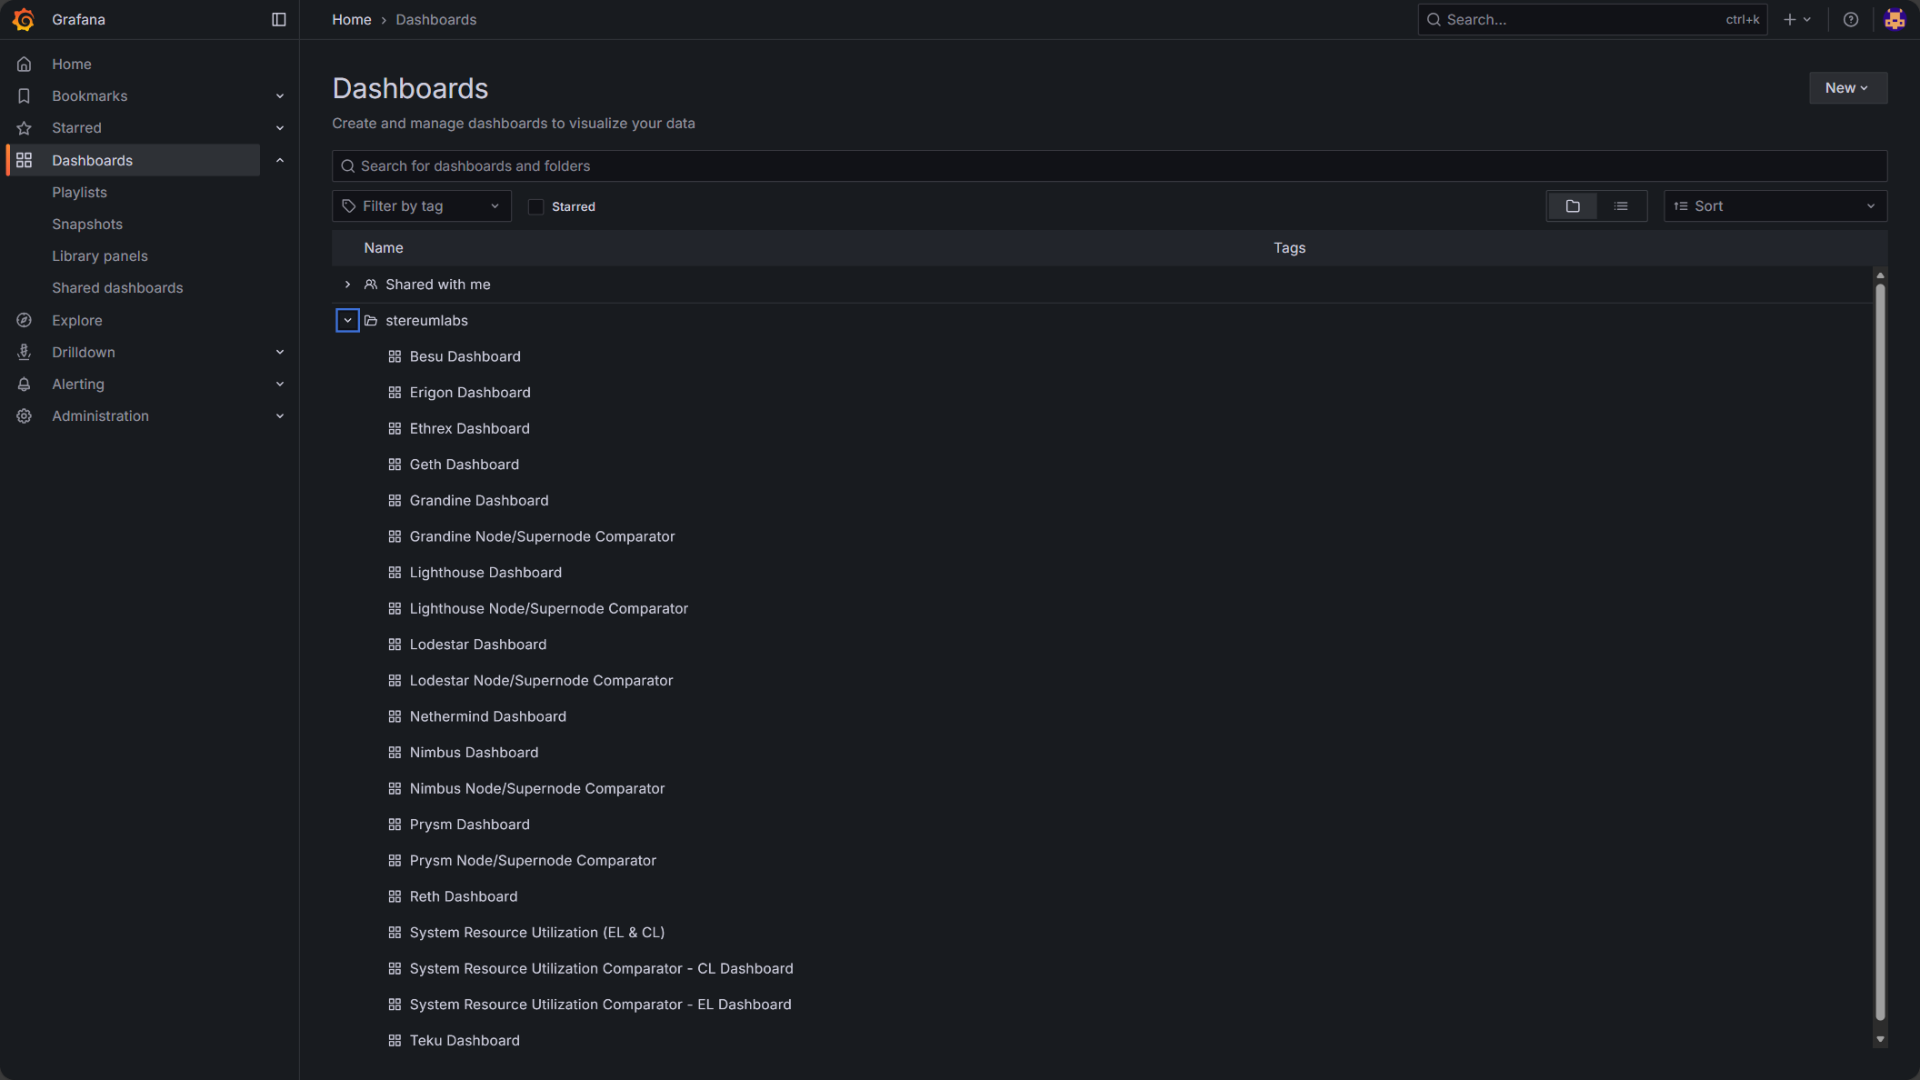Click the global Search field in header
1920x1080 pixels.
click(1593, 19)
